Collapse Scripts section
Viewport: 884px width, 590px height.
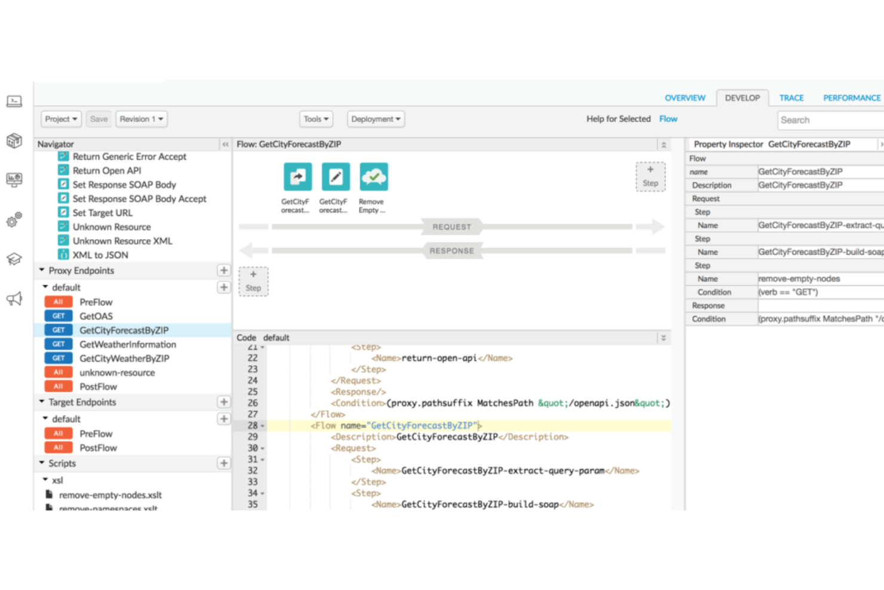coord(42,463)
